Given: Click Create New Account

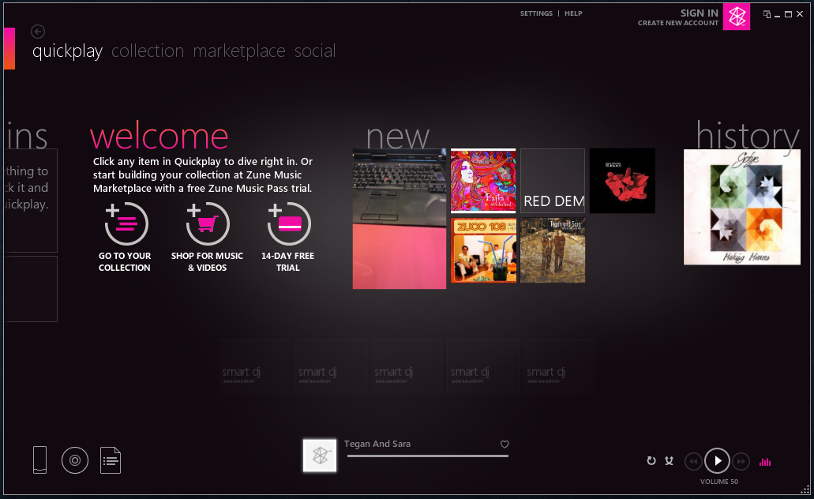Looking at the screenshot, I should click(678, 24).
